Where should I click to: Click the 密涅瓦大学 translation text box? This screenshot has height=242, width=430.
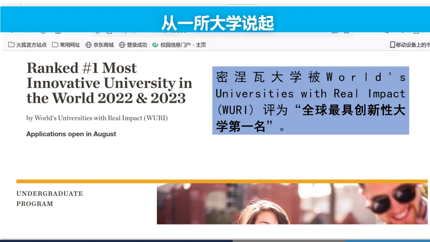(x=311, y=100)
